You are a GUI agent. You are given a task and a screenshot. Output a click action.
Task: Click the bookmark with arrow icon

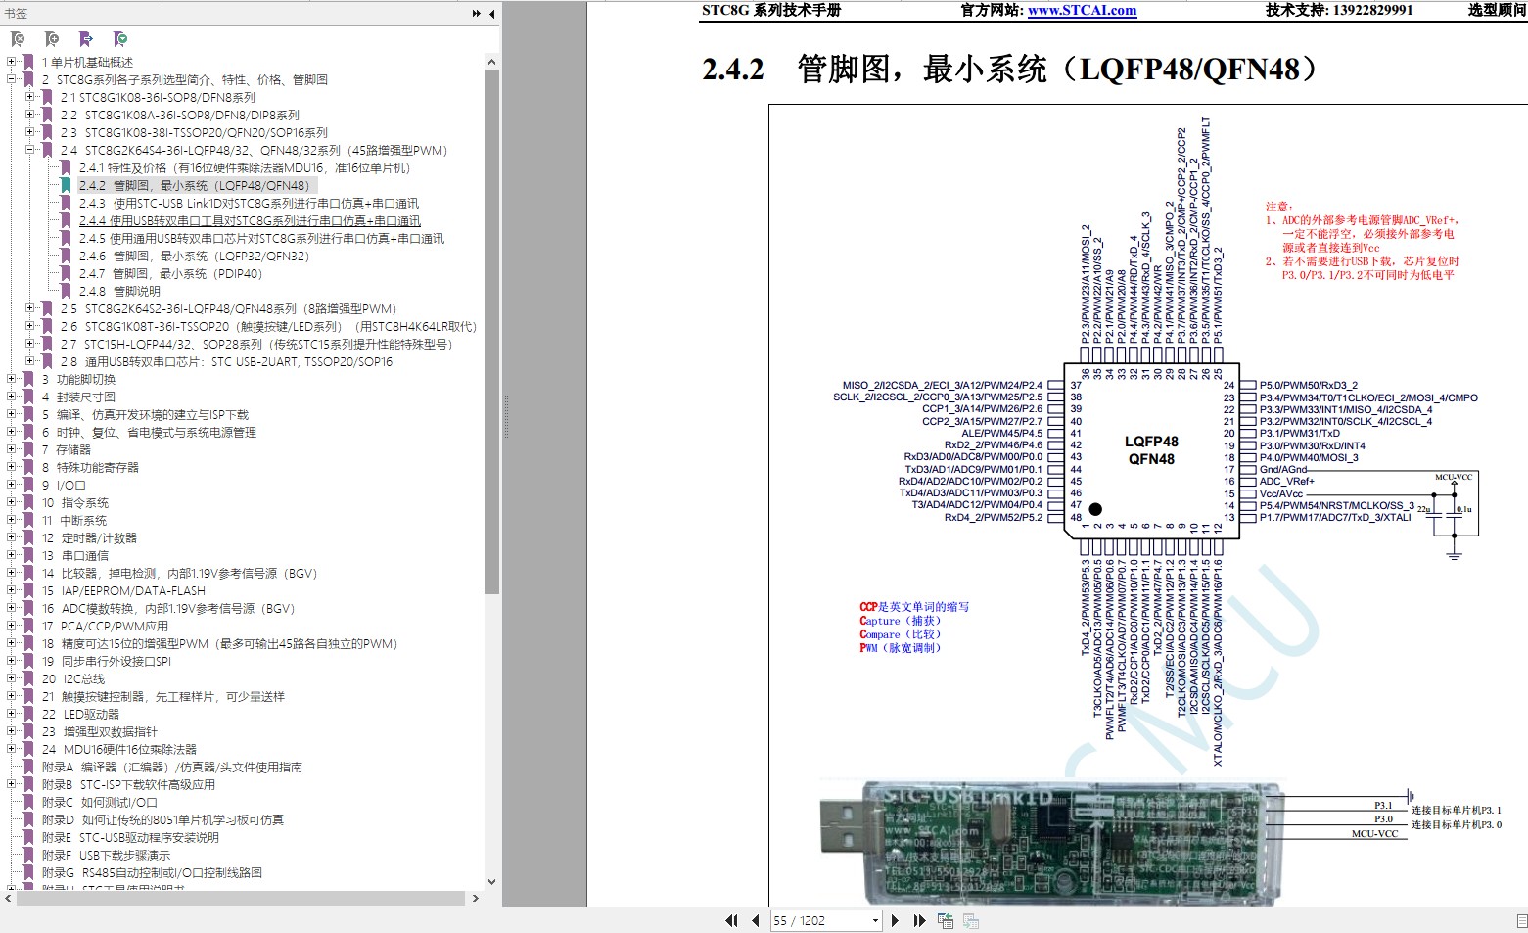tap(86, 39)
